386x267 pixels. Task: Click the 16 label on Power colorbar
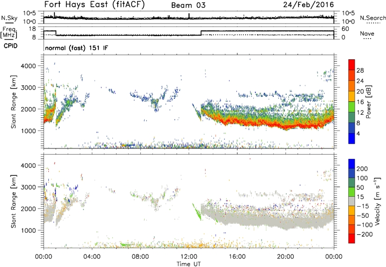tap(360, 102)
